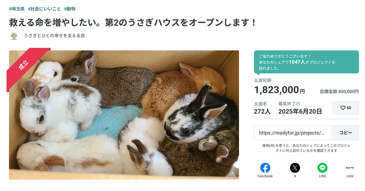Share to note via its icon
Screen dimensions: 365x191
click(x=350, y=168)
